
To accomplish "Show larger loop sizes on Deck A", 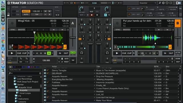I will (52, 53).
